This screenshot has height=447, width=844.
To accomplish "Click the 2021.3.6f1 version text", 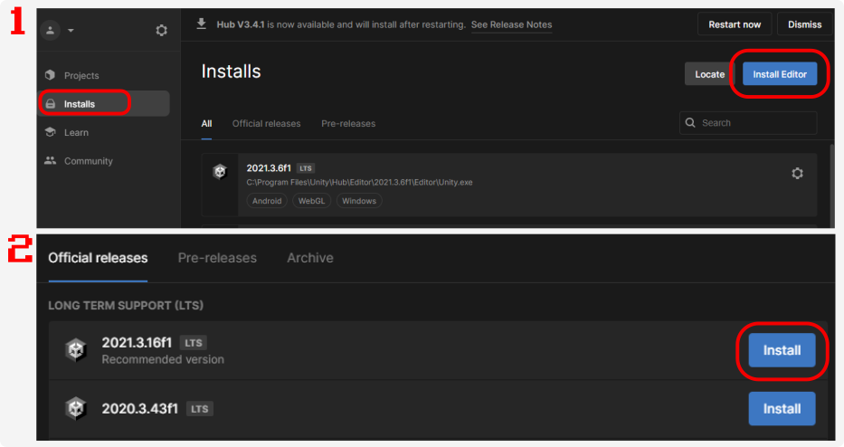I will (x=269, y=168).
